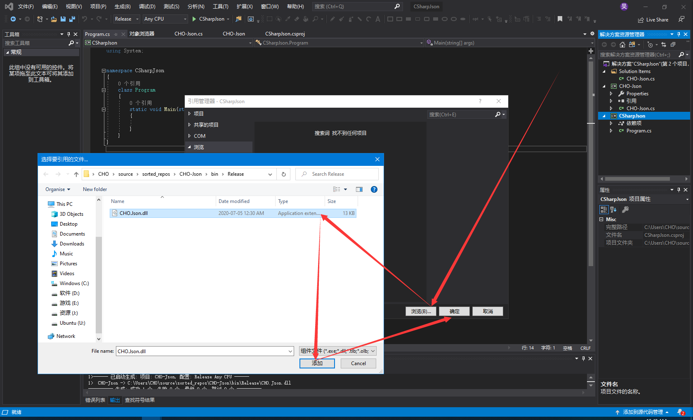
Task: Click the Open File folder icon
Action: pyautogui.click(x=54, y=19)
